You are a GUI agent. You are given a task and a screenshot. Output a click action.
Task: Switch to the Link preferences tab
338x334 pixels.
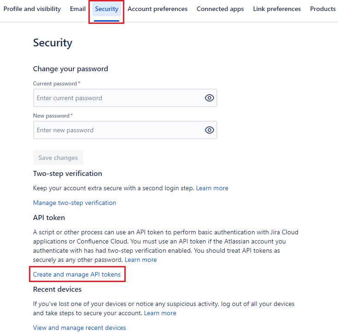pyautogui.click(x=277, y=9)
